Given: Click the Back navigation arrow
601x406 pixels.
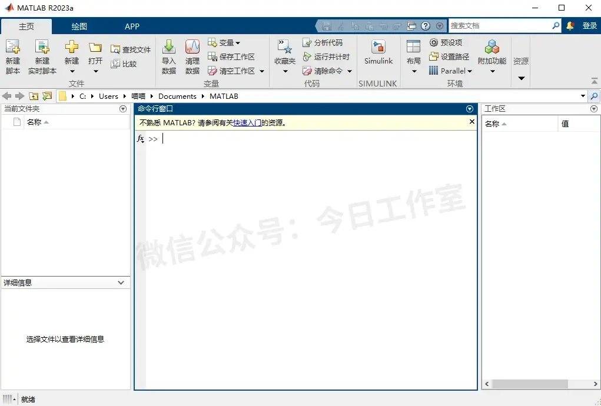Looking at the screenshot, I should (x=7, y=96).
